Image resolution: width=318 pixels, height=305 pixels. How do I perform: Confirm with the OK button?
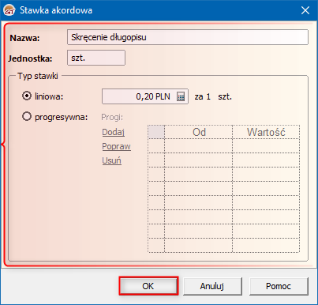148,286
